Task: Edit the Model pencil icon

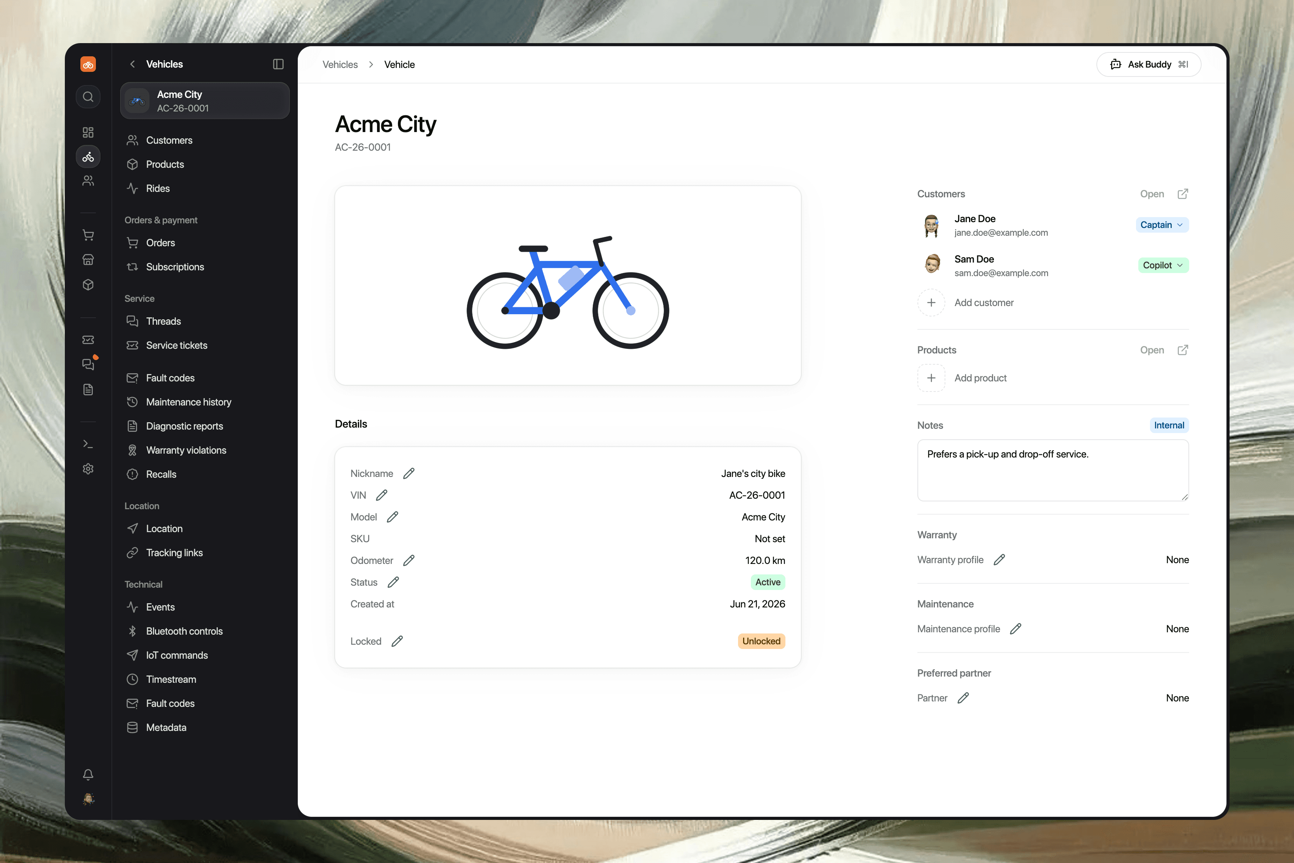Action: pos(392,517)
